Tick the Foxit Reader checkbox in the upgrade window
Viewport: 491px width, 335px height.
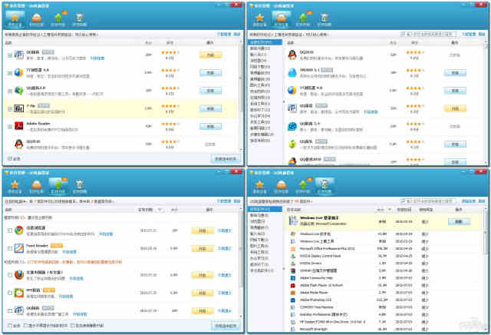tap(10, 248)
